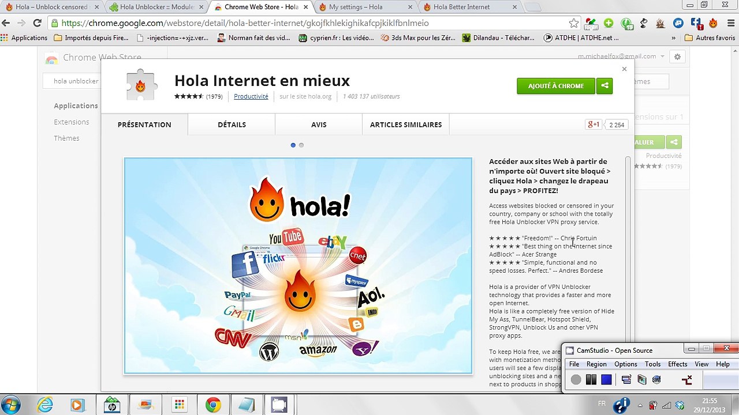Image resolution: width=739 pixels, height=415 pixels.
Task: Click the CamStudio Record button
Action: click(x=576, y=379)
